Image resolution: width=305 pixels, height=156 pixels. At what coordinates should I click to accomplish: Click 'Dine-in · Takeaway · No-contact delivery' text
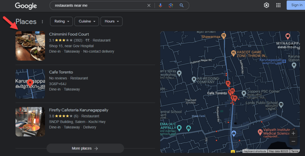point(82,51)
